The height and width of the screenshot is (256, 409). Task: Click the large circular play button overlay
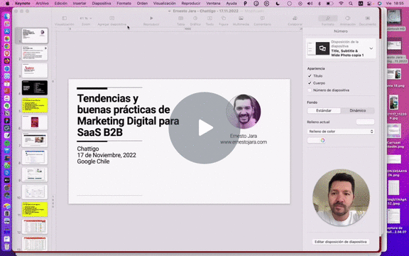point(204,128)
